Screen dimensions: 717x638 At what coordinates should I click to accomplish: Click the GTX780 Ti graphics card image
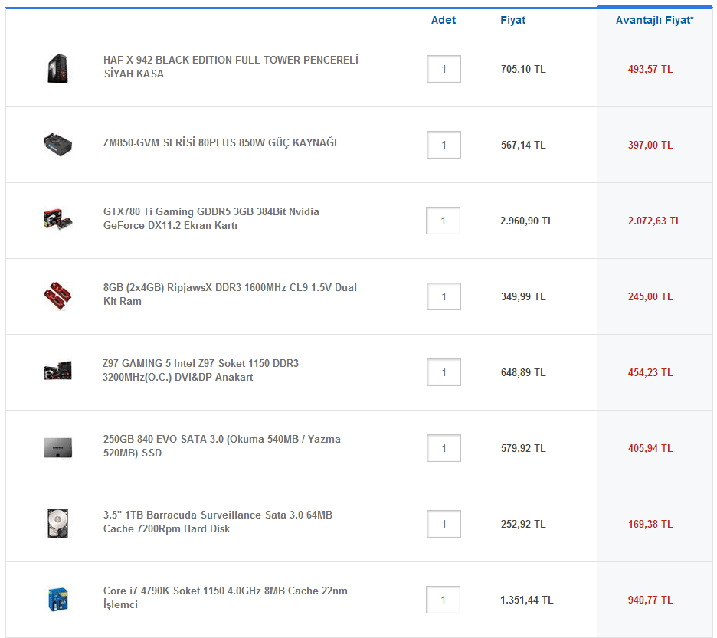pos(57,220)
